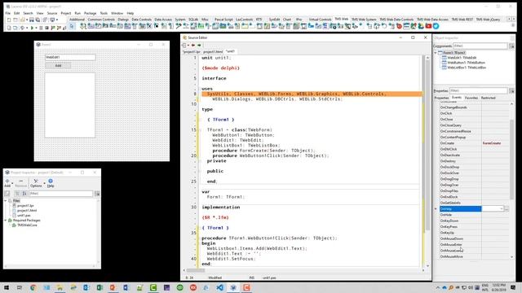Click the New Unit toolbar icon
522x293 pixels.
click(x=9, y=20)
